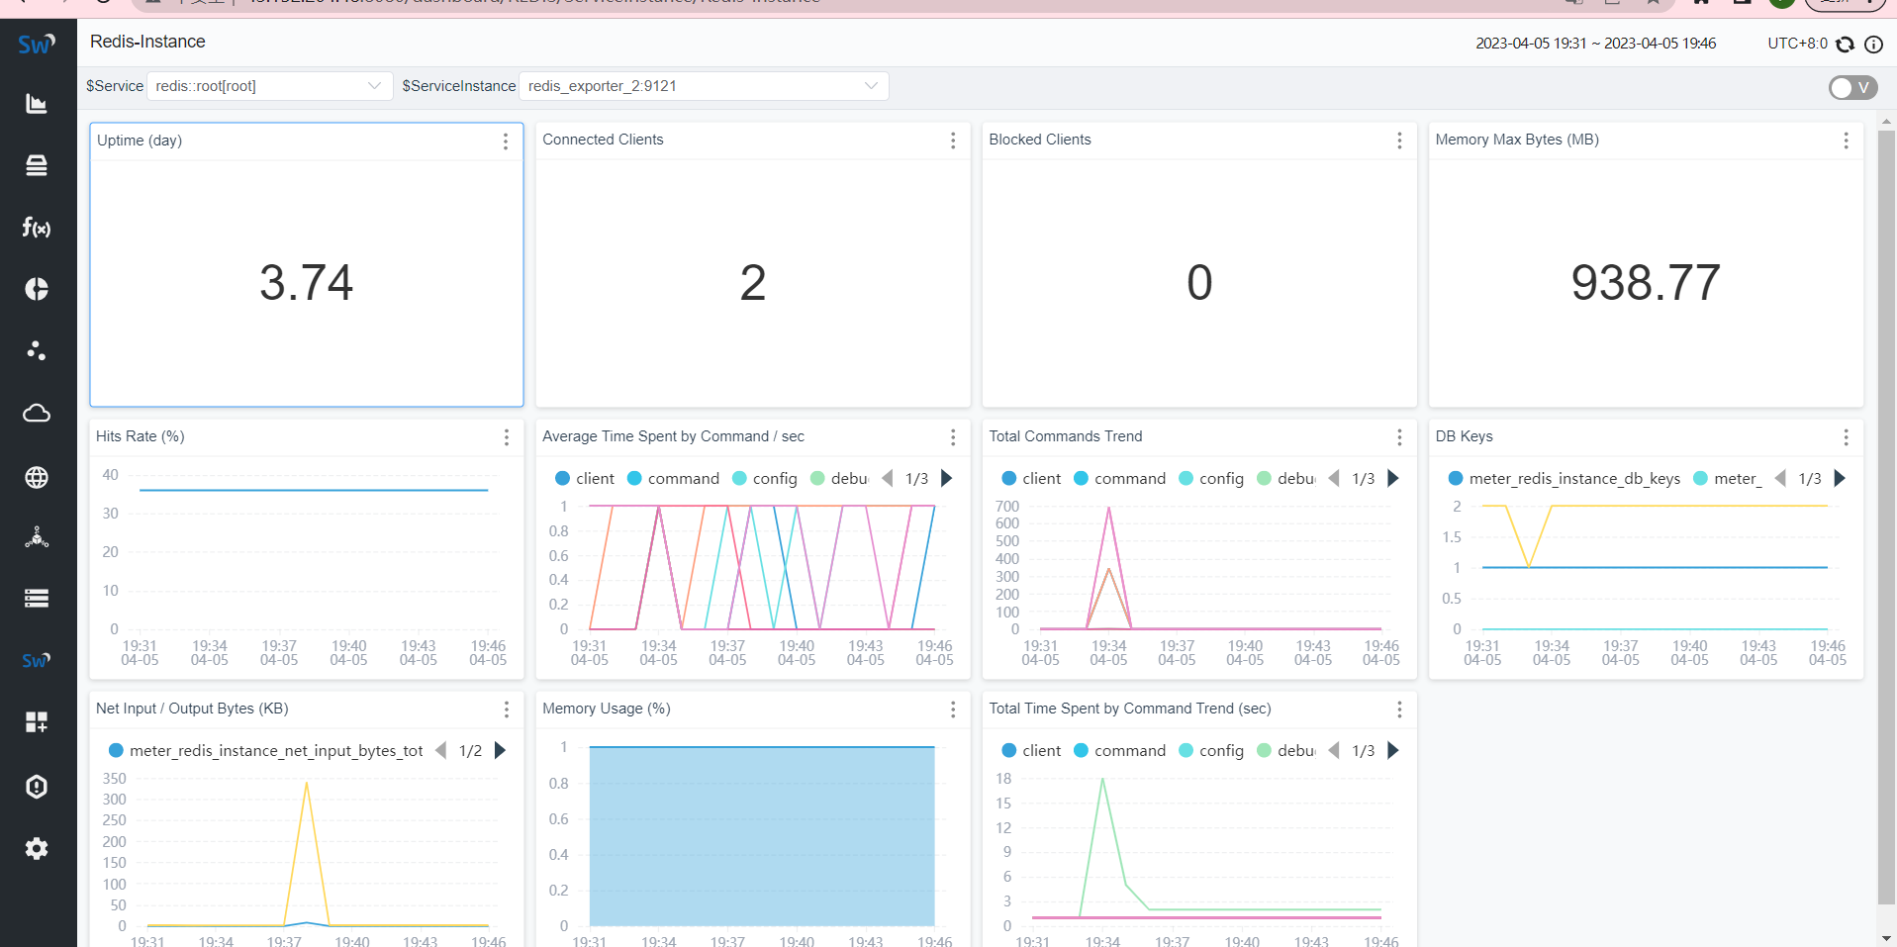Next legend page in Total Time Spent chart

[1393, 750]
